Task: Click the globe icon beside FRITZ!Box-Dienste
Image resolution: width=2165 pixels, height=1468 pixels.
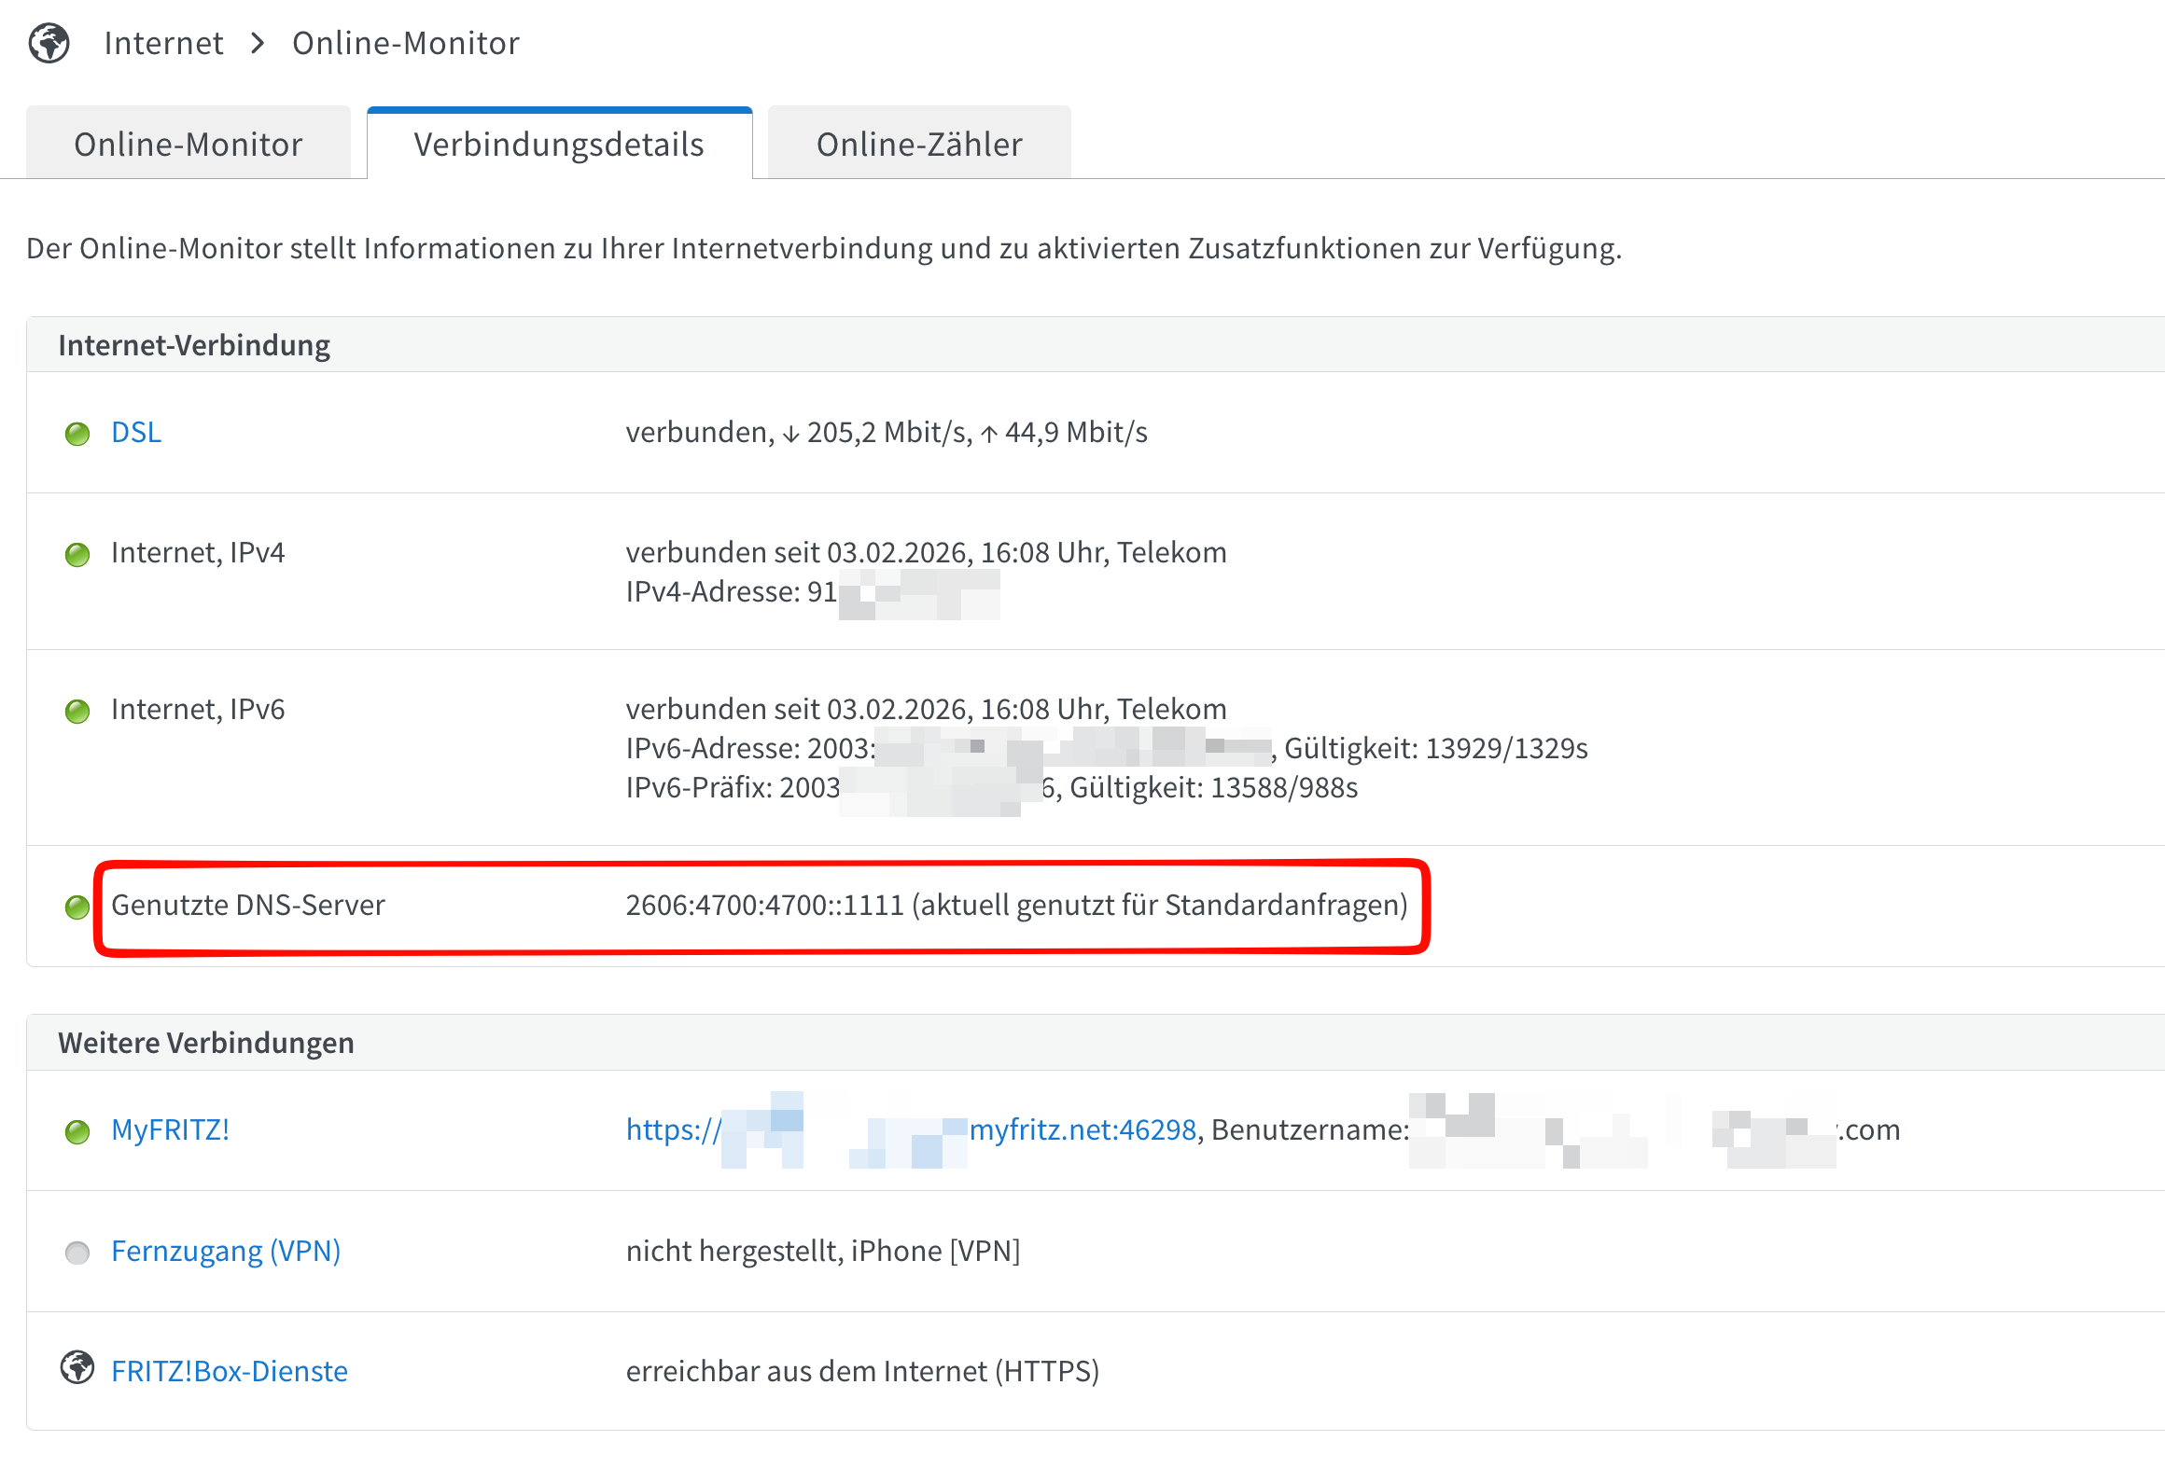Action: point(77,1368)
